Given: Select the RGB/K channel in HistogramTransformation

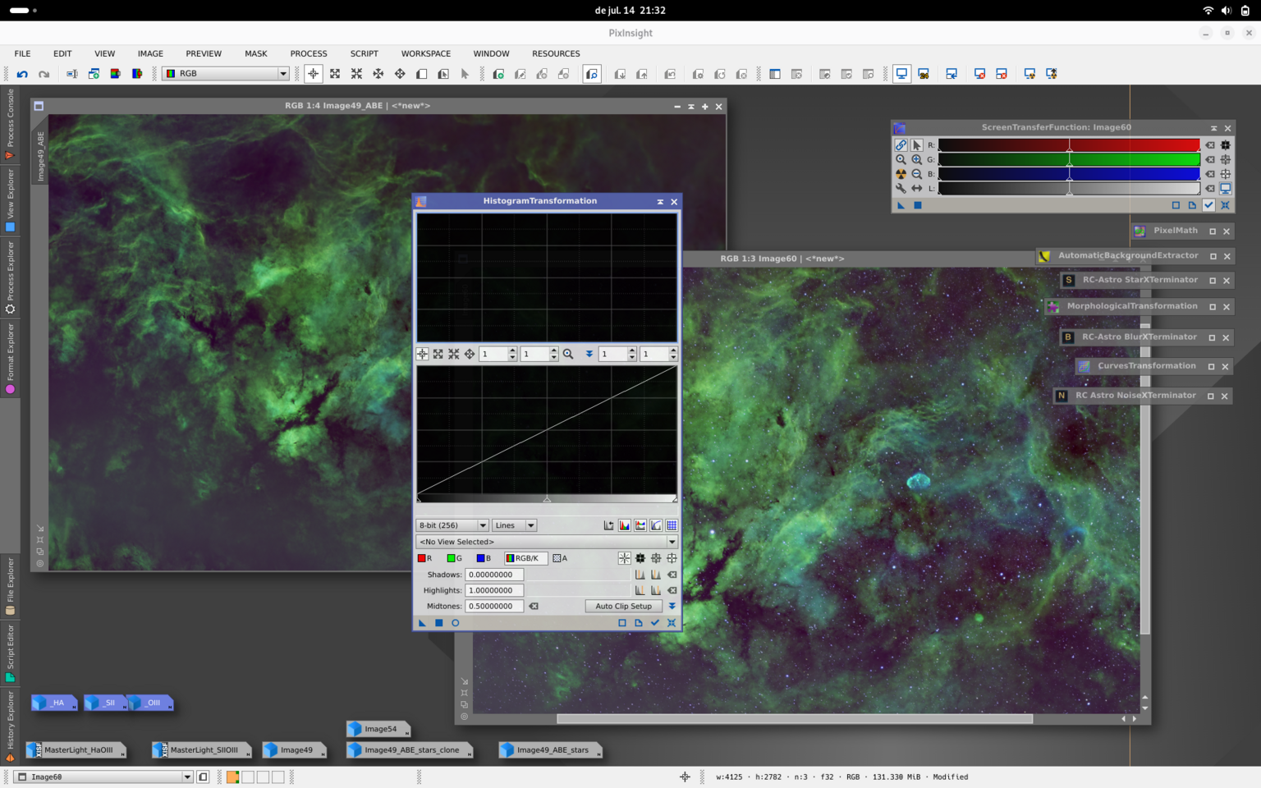Looking at the screenshot, I should 525,558.
